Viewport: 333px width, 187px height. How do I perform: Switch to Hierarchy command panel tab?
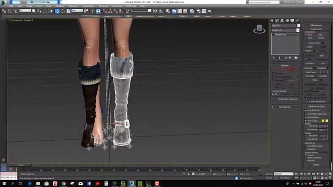point(282,21)
